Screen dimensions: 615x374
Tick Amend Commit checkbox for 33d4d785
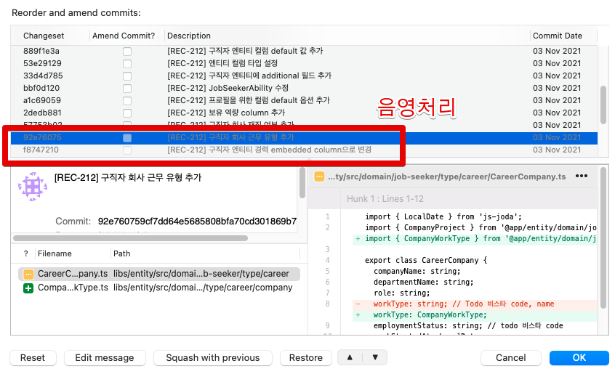tap(127, 76)
